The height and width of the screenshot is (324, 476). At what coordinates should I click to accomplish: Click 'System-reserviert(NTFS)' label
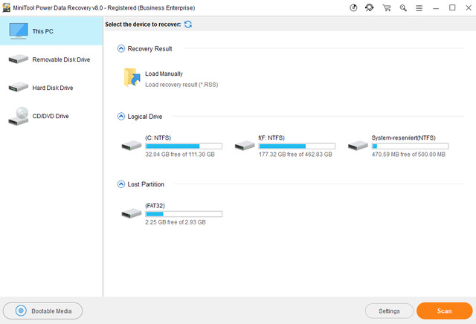pyautogui.click(x=403, y=137)
